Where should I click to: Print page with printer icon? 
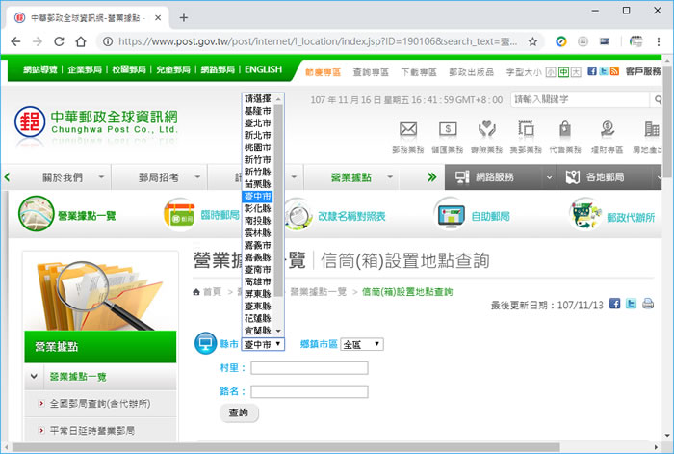pyautogui.click(x=648, y=304)
